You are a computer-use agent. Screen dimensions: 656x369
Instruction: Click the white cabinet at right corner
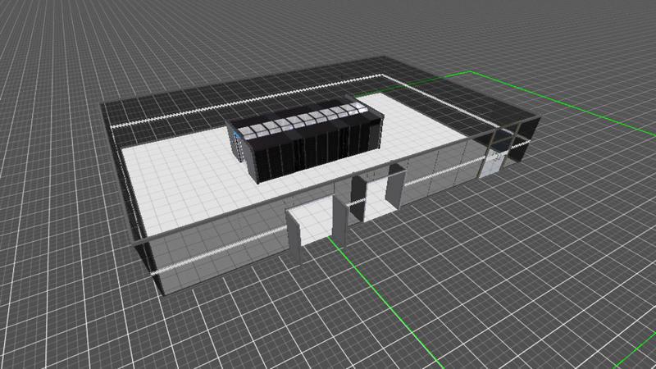494,164
